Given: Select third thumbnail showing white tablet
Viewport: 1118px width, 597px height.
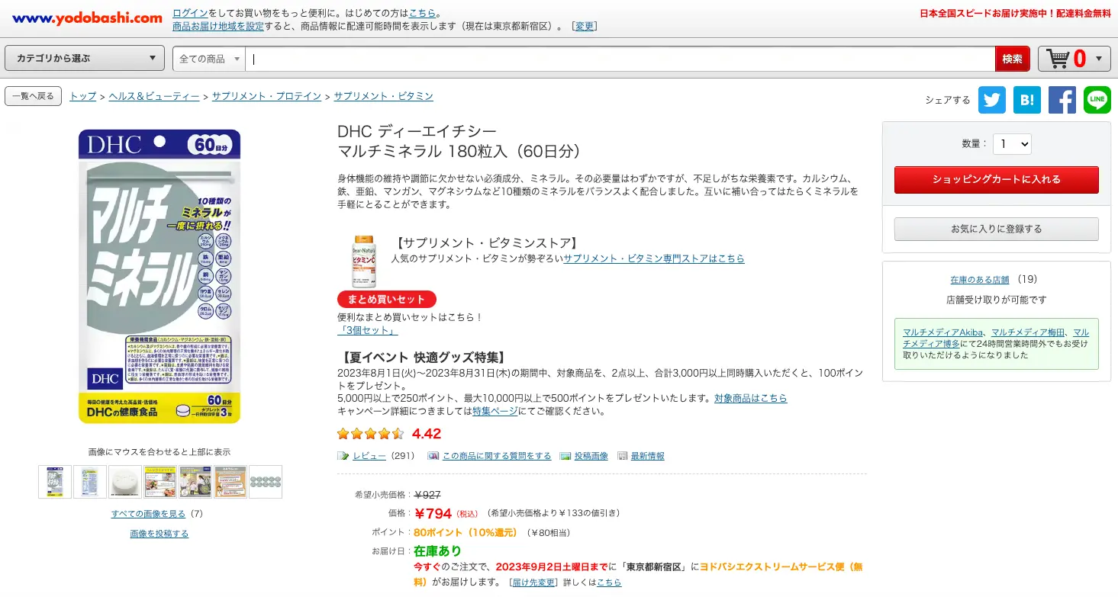Looking at the screenshot, I should pos(125,482).
